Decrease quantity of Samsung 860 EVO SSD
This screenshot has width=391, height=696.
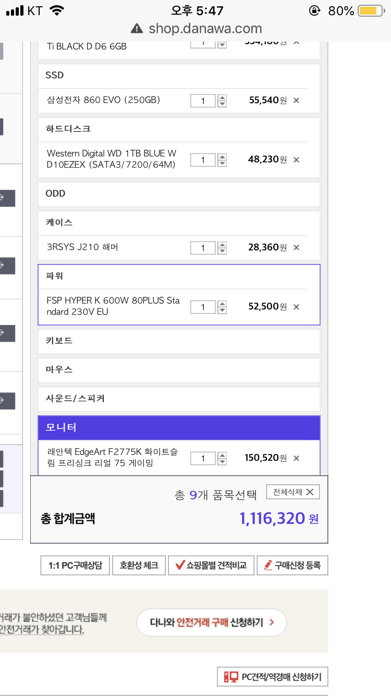(222, 104)
